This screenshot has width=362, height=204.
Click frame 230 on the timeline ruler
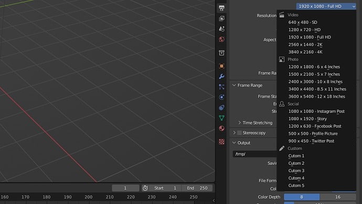(x=152, y=197)
